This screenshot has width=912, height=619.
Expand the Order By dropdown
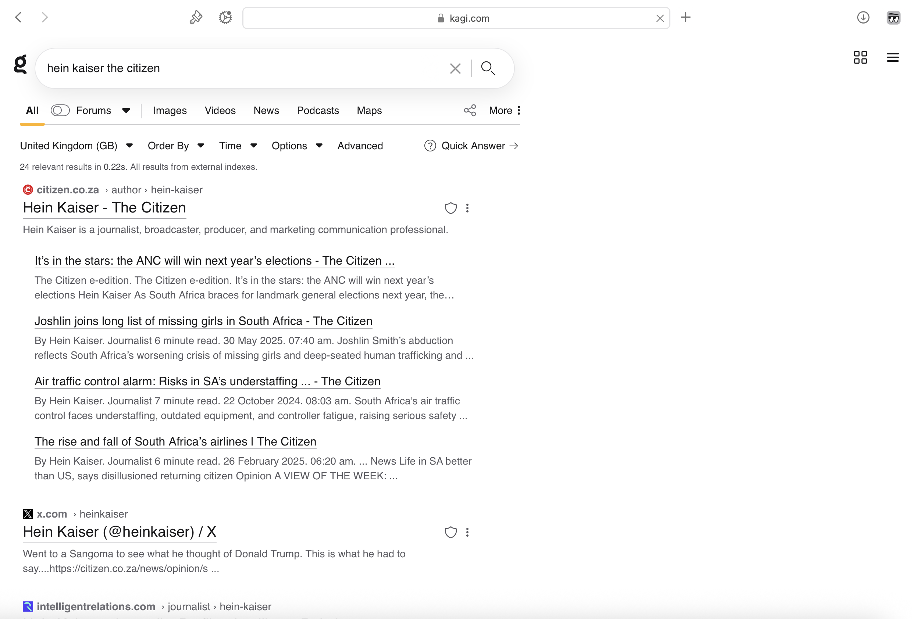pos(176,146)
